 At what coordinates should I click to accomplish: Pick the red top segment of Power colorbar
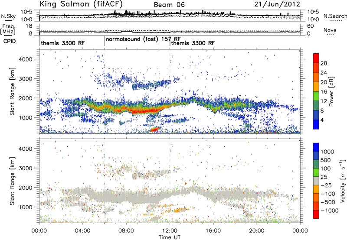[x=316, y=58]
